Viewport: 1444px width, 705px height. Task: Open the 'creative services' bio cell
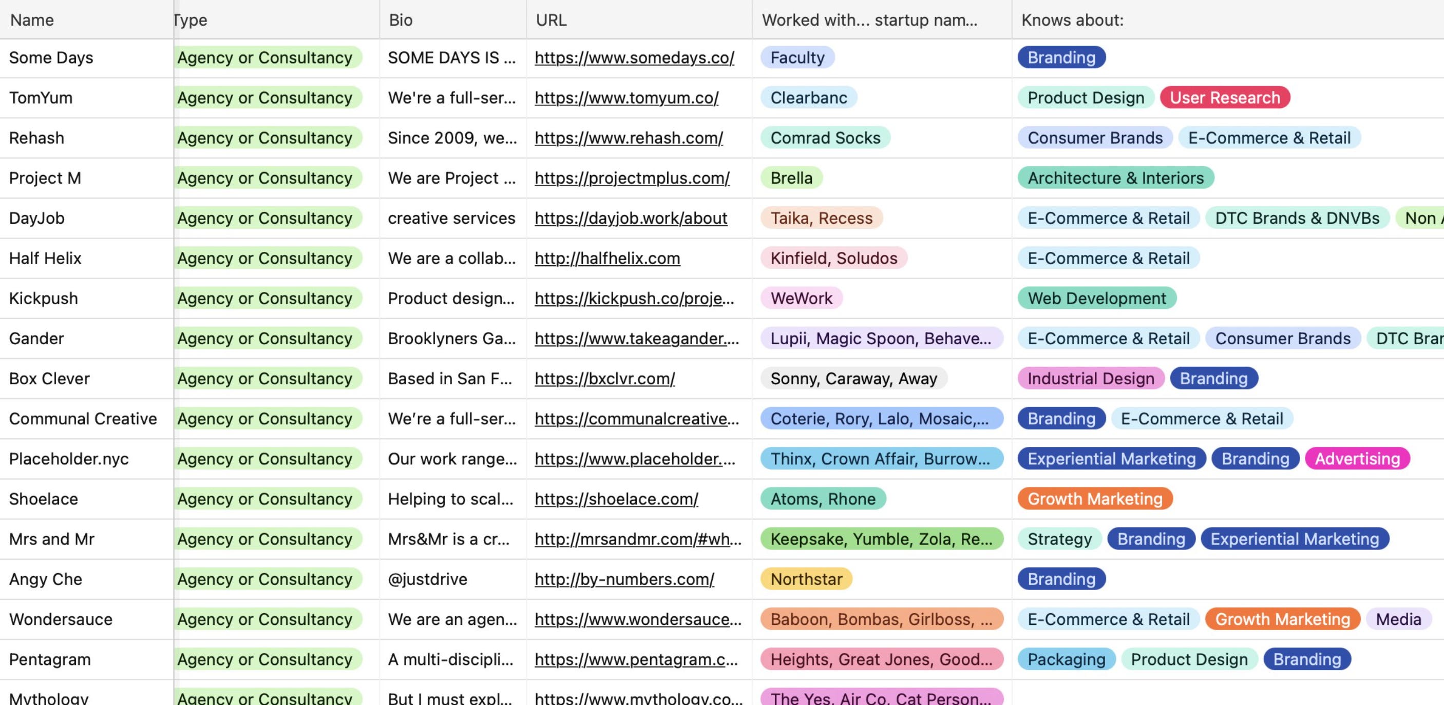453,219
